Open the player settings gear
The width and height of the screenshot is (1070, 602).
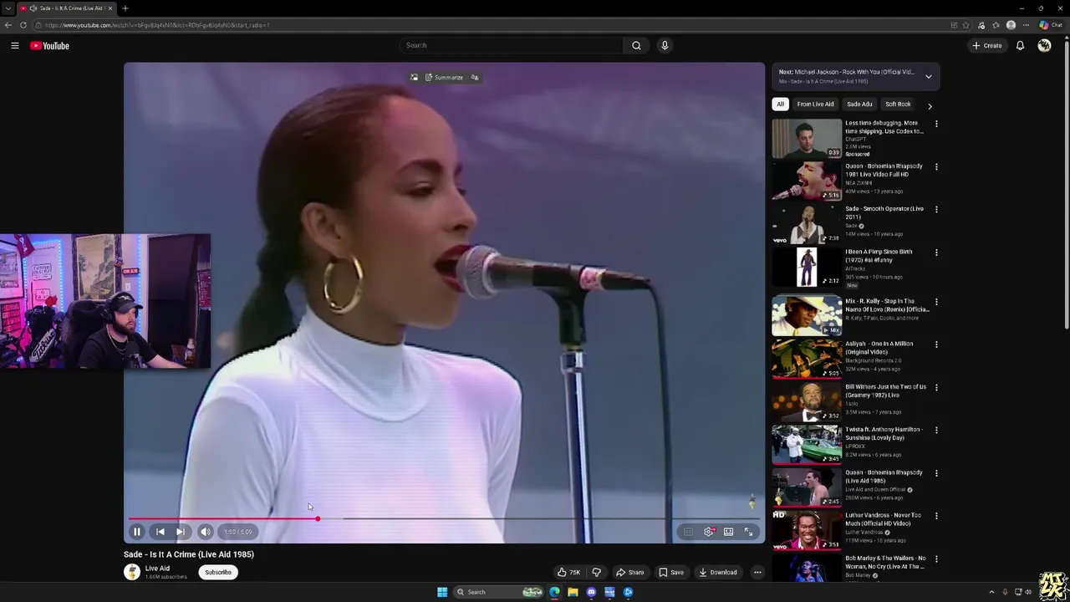tap(709, 532)
